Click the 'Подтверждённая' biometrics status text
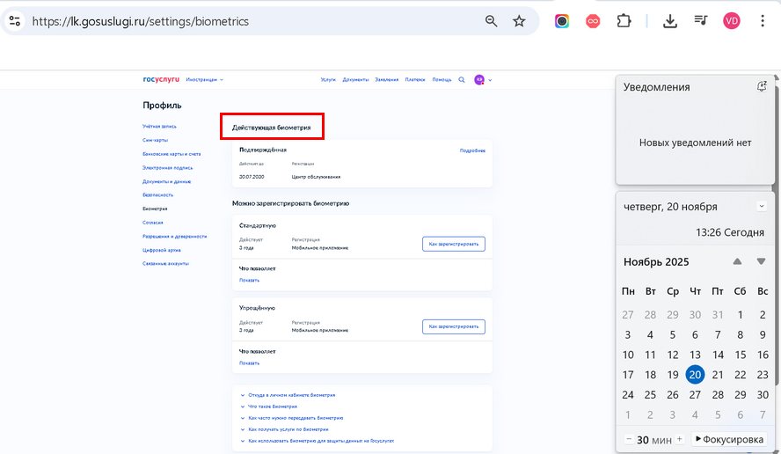This screenshot has height=454, width=781. click(x=262, y=150)
